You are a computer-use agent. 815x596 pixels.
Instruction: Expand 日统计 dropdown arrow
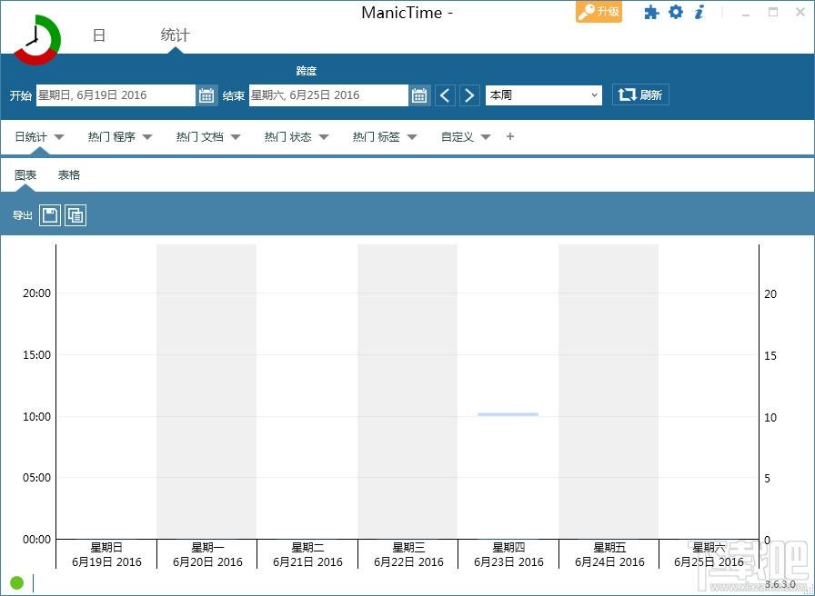(x=59, y=137)
